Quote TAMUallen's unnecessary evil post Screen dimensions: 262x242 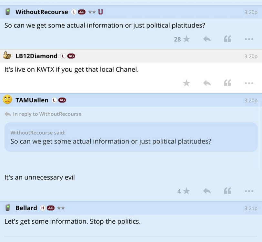[x=227, y=191]
